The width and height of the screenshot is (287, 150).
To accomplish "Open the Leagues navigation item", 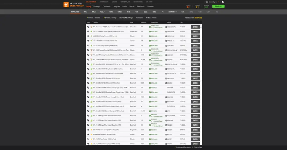I will 116,6.
